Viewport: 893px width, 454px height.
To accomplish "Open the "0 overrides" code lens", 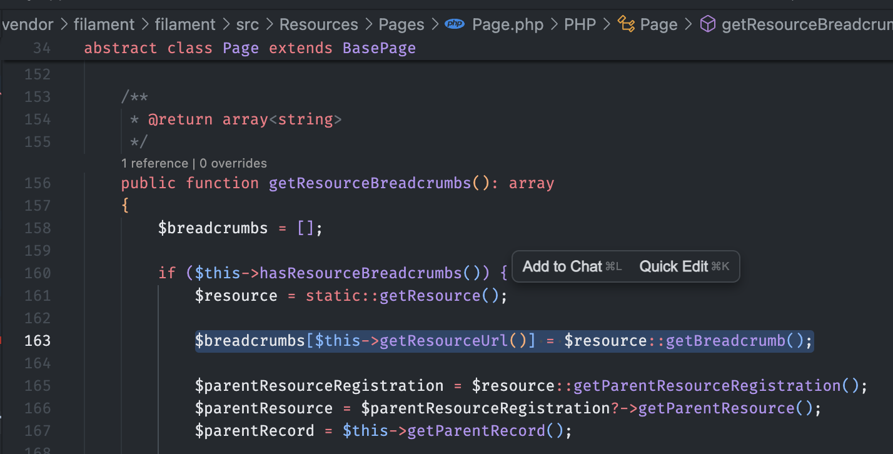I will (x=233, y=163).
